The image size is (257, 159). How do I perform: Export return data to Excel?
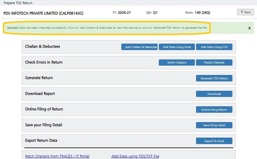(214, 141)
